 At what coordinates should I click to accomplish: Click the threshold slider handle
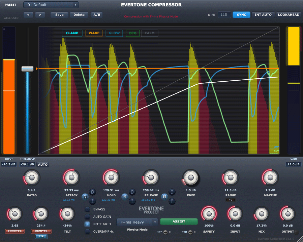coord(27,69)
